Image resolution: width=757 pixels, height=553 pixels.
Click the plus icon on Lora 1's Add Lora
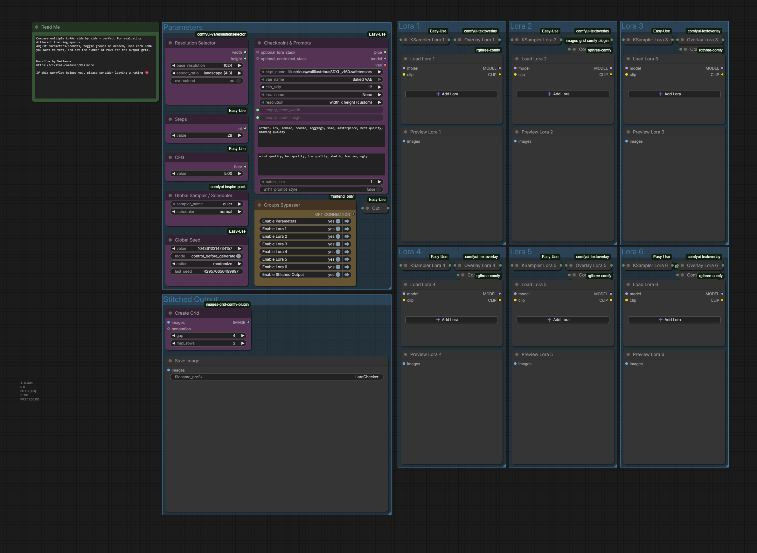pyautogui.click(x=438, y=94)
